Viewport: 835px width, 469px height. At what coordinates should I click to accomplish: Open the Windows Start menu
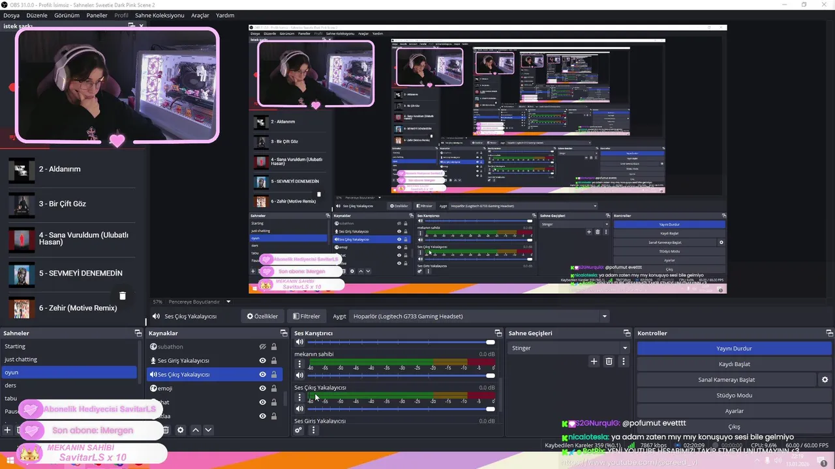pyautogui.click(x=9, y=461)
